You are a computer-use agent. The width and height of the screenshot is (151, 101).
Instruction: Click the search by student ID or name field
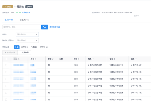coord(21,27)
